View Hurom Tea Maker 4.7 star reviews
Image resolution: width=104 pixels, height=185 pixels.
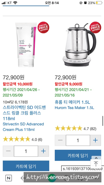click(76, 129)
